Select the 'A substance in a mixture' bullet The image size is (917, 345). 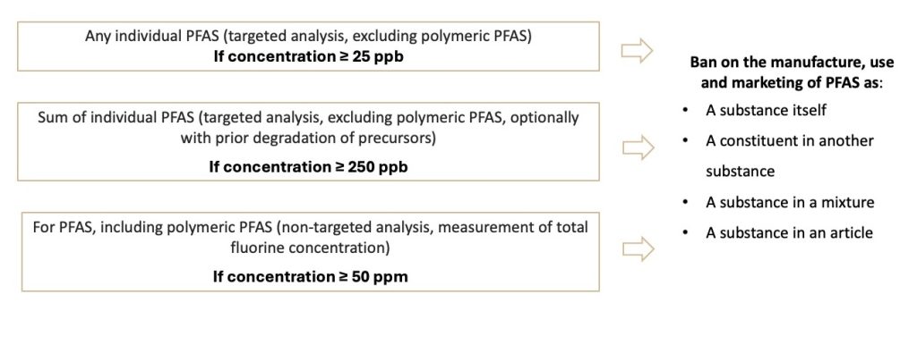click(x=790, y=203)
